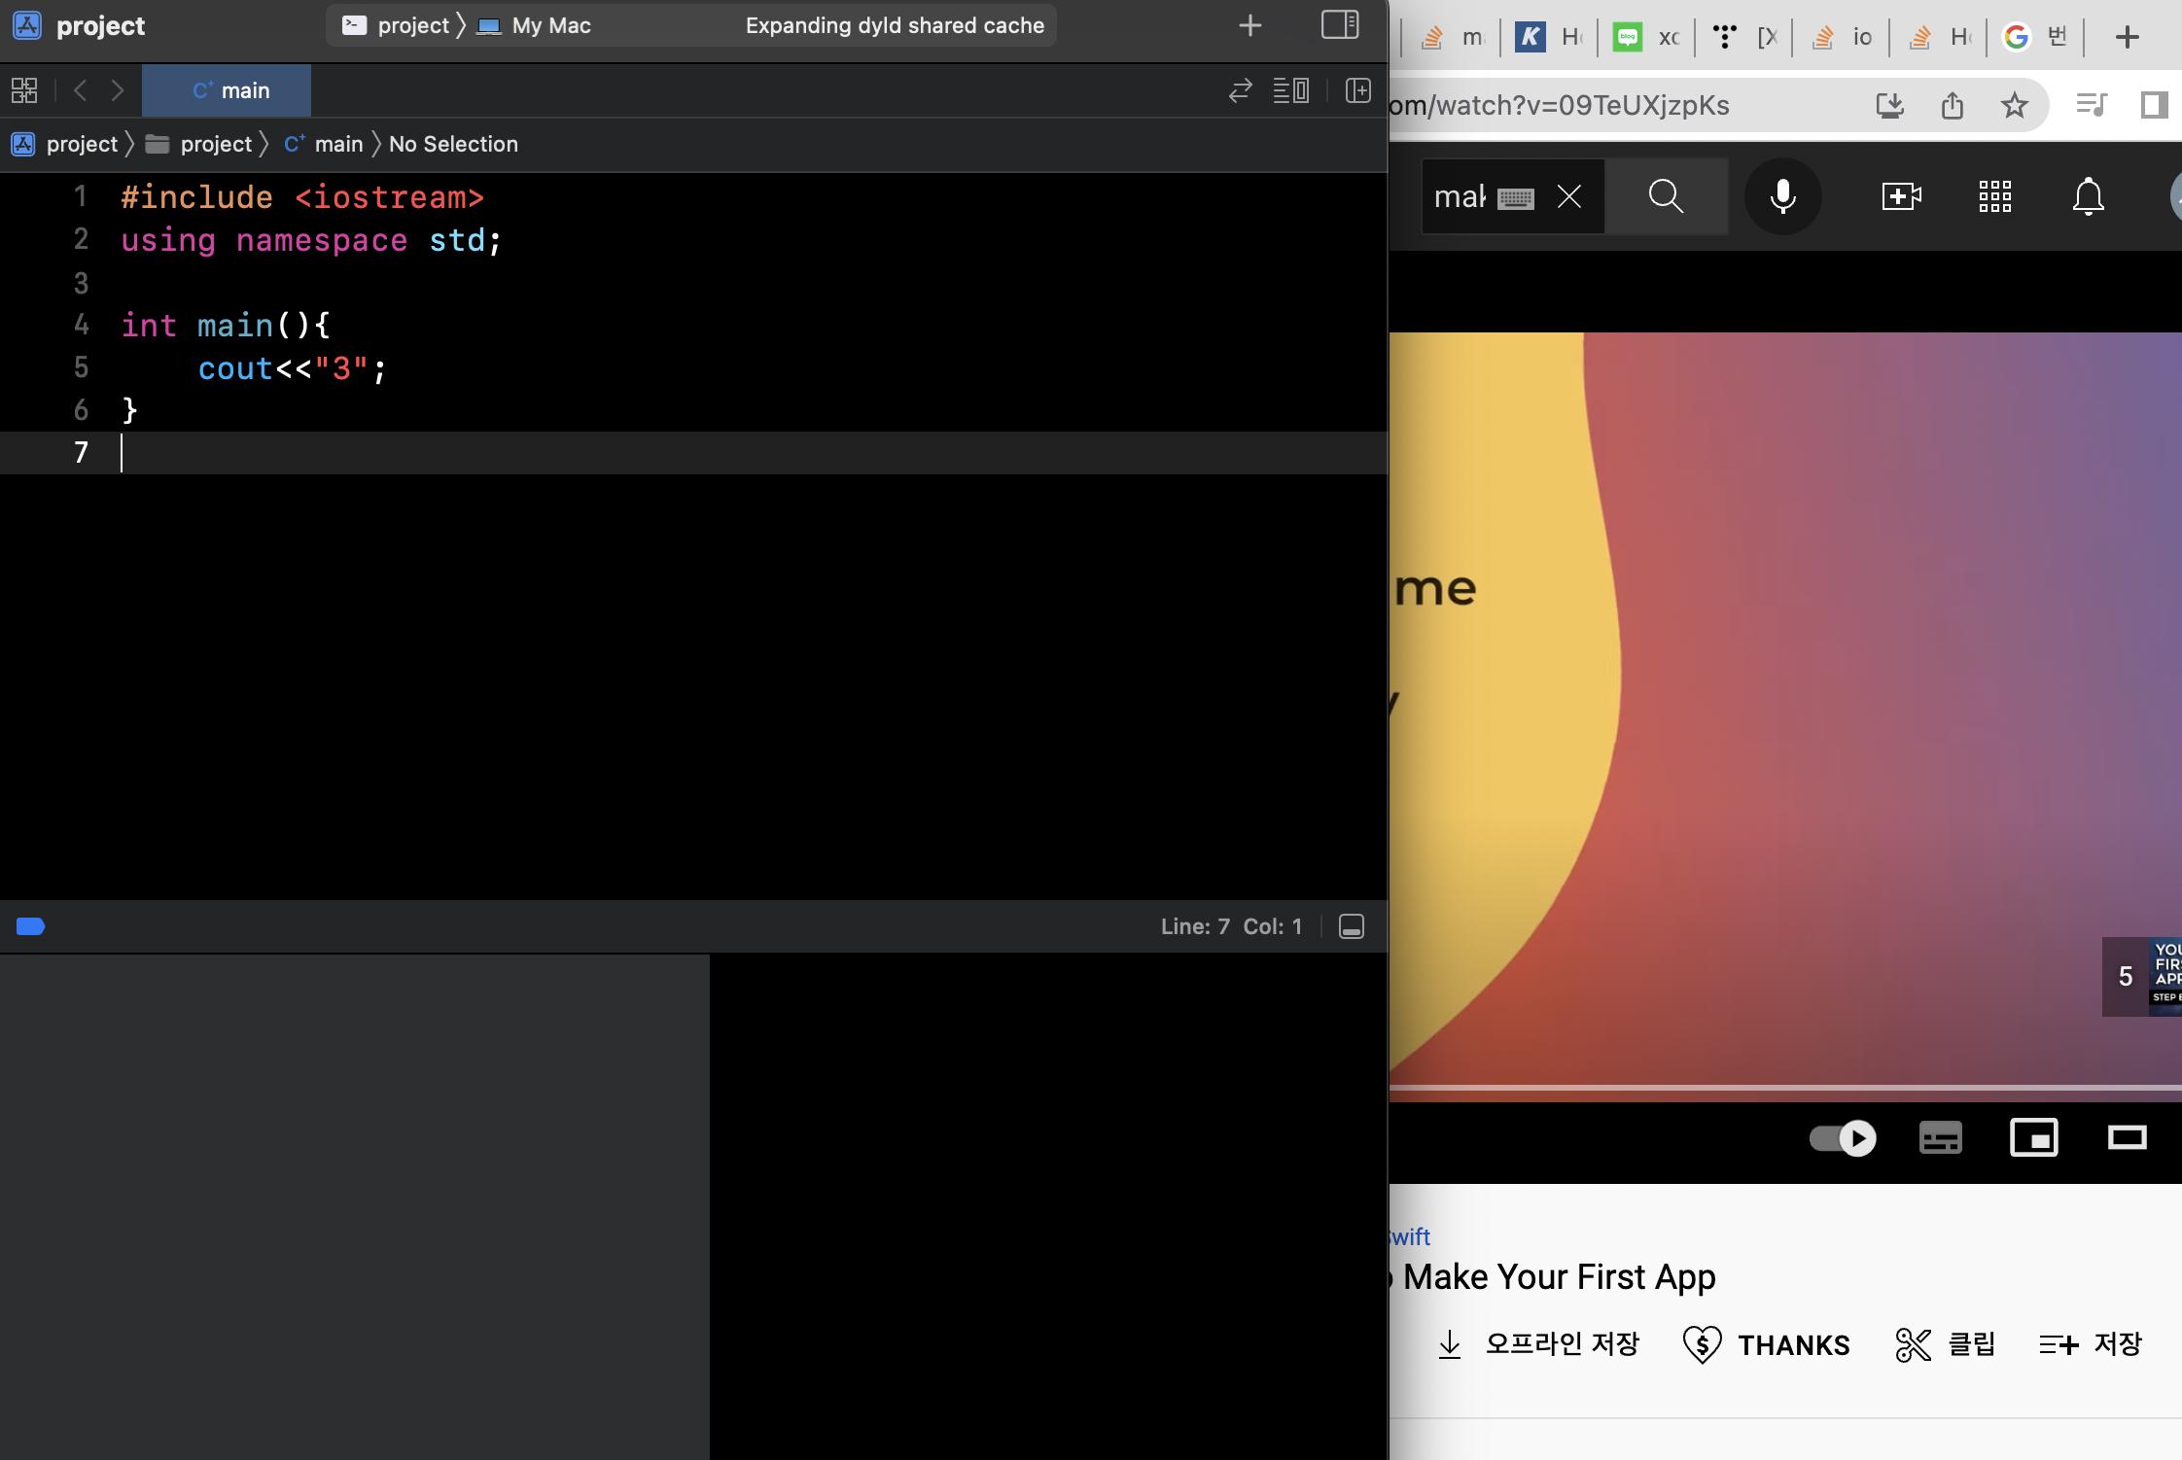Click Line 7 Col 1 indicator

[x=1231, y=926]
